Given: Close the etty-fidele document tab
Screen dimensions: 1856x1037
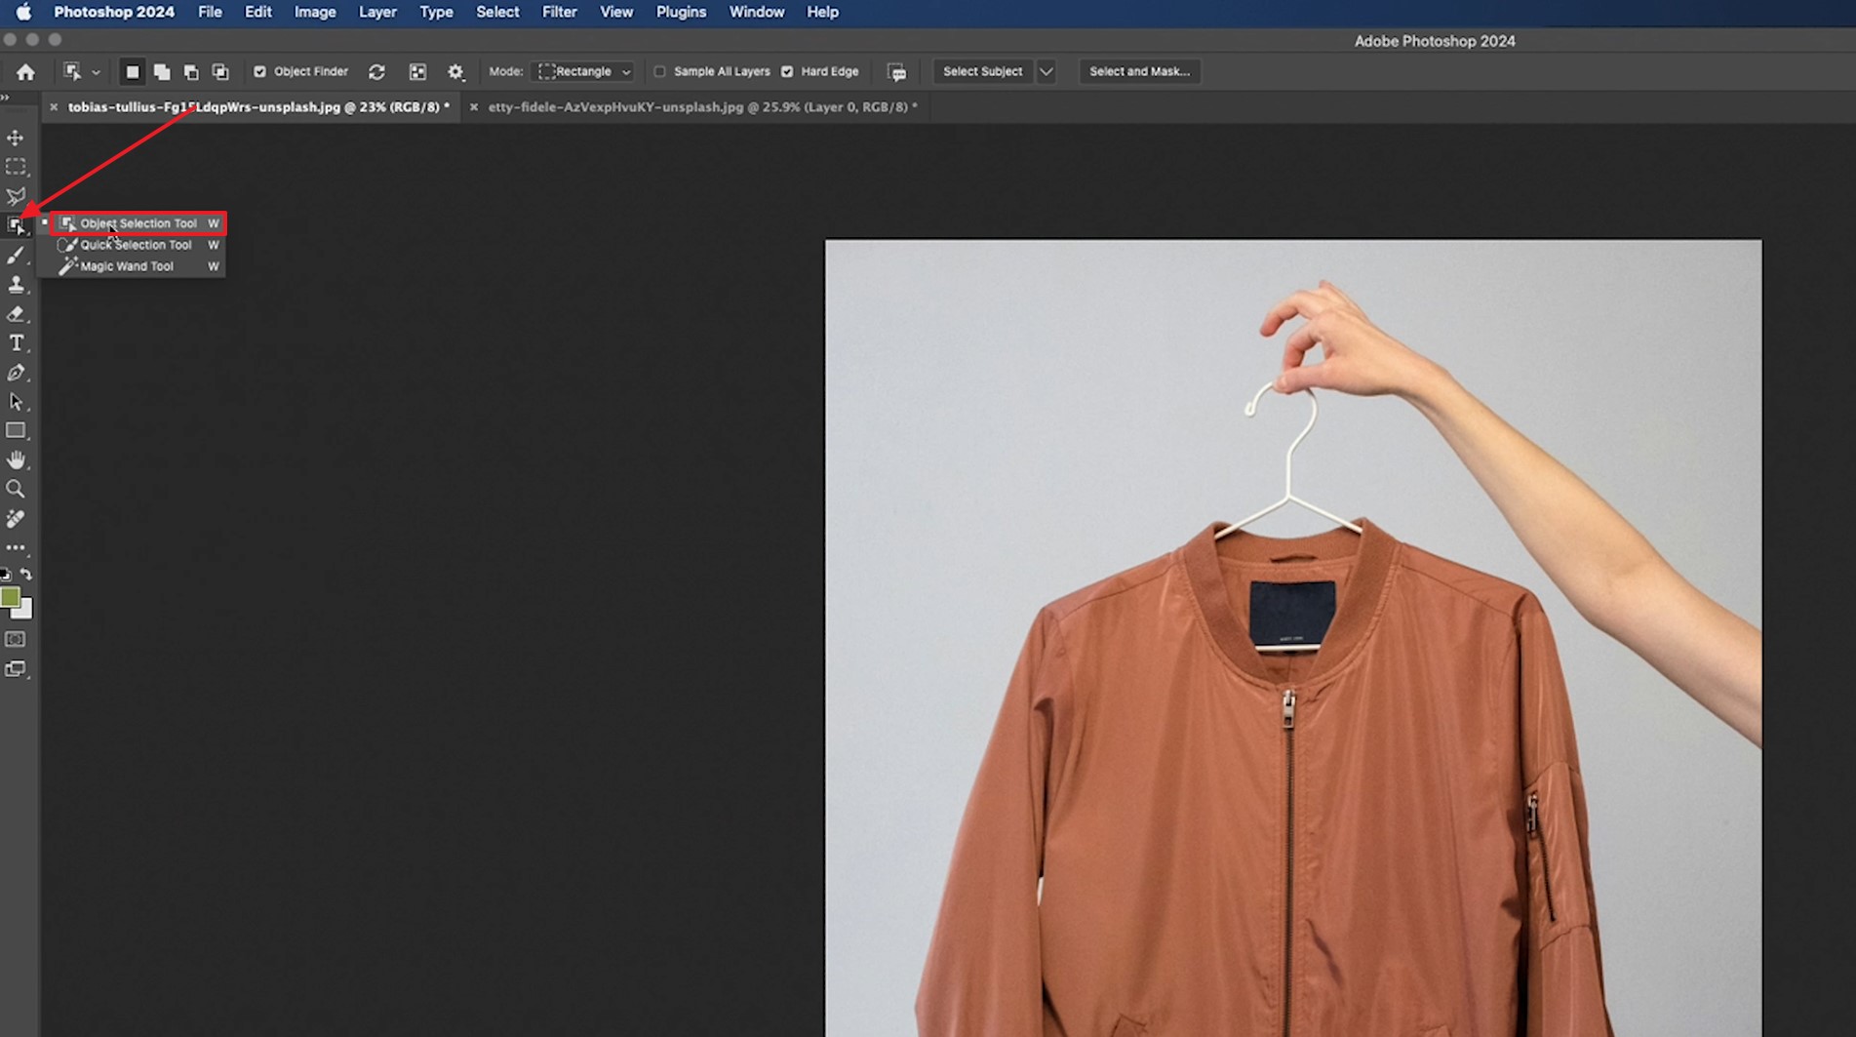Looking at the screenshot, I should pos(474,107).
